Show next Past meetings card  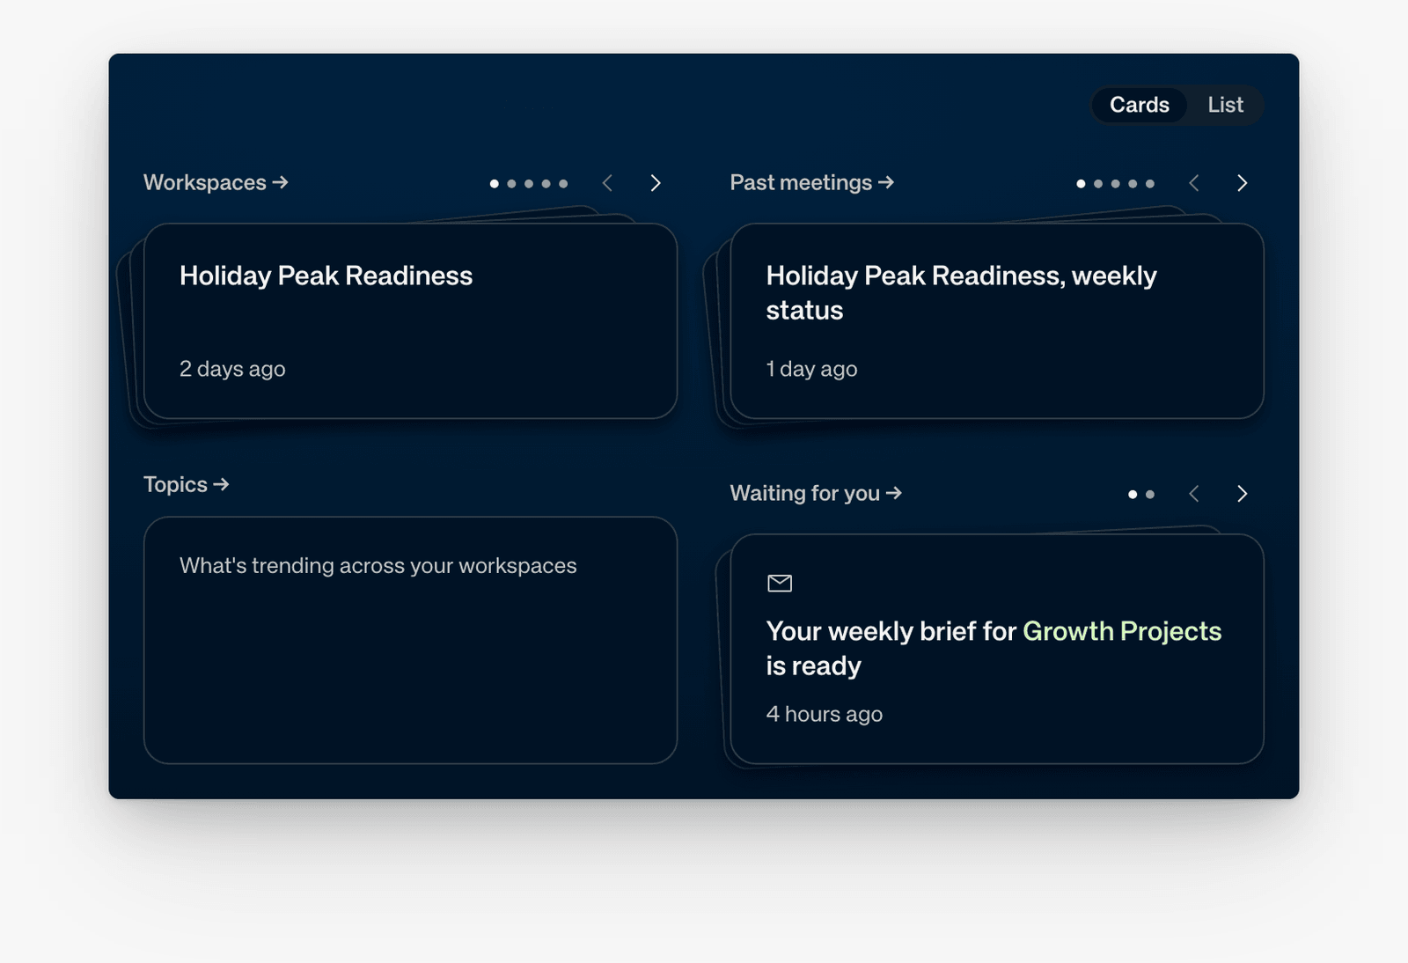[x=1242, y=183]
